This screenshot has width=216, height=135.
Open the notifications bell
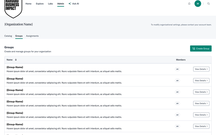(189, 4)
